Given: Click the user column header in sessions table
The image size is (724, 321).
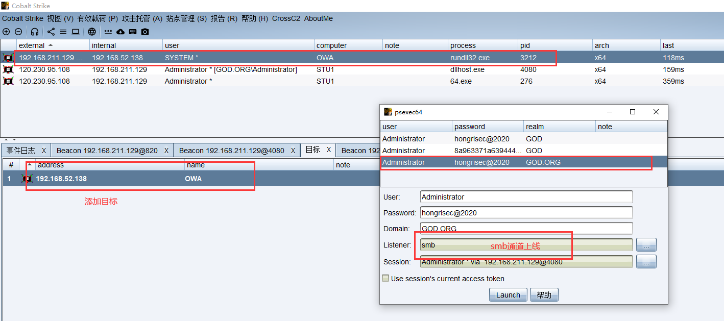Looking at the screenshot, I should [x=238, y=45].
